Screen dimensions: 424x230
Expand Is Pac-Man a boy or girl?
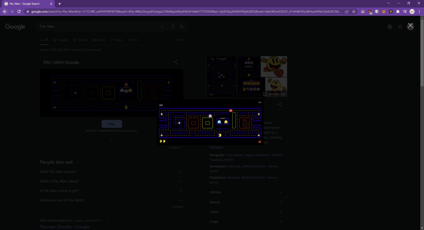(111, 191)
